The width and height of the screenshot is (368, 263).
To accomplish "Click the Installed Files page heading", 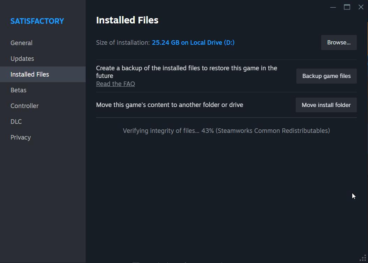I will (127, 20).
